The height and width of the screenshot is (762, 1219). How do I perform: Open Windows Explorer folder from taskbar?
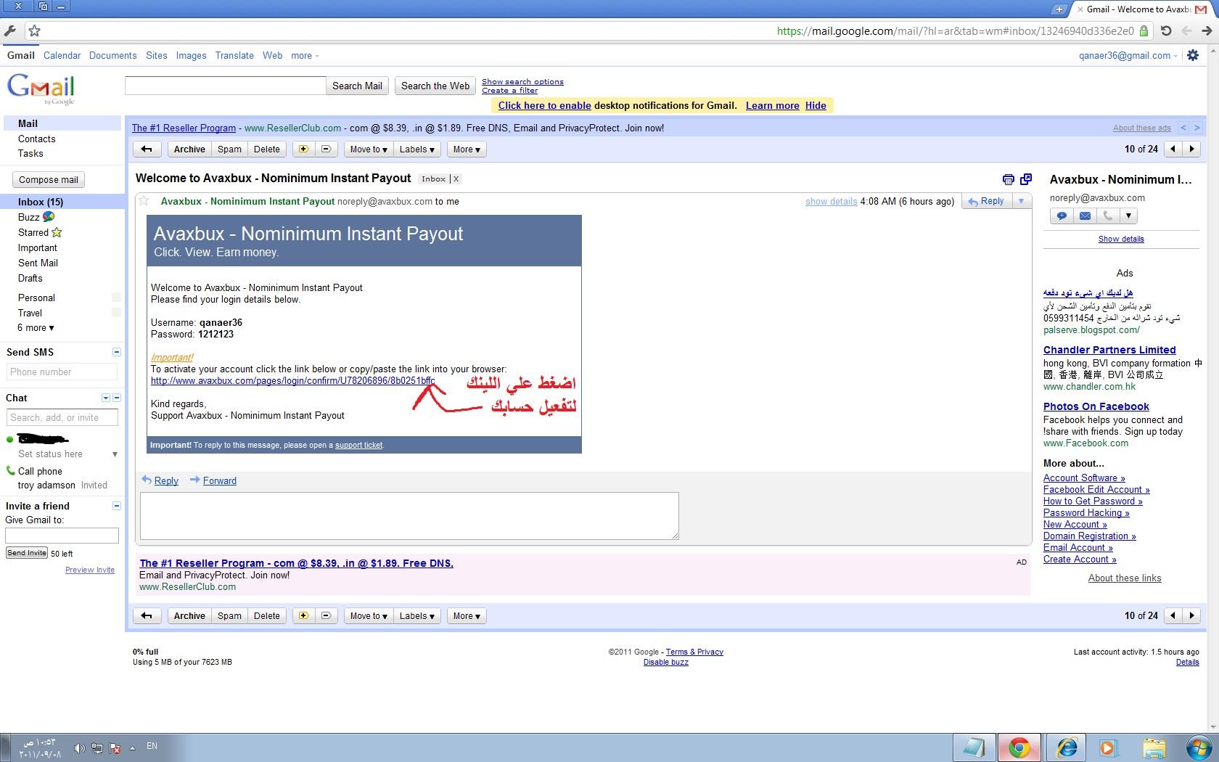(1154, 747)
